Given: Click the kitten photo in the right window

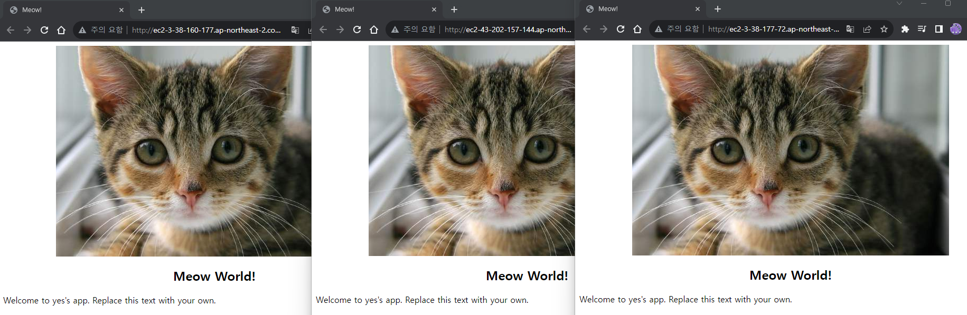Looking at the screenshot, I should (x=791, y=150).
